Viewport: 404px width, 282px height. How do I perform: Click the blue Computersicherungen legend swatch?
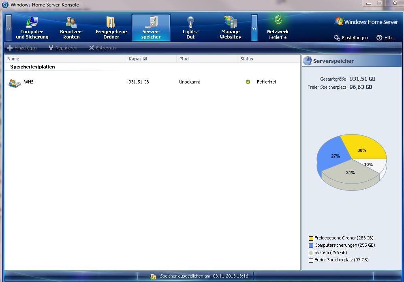(311, 246)
